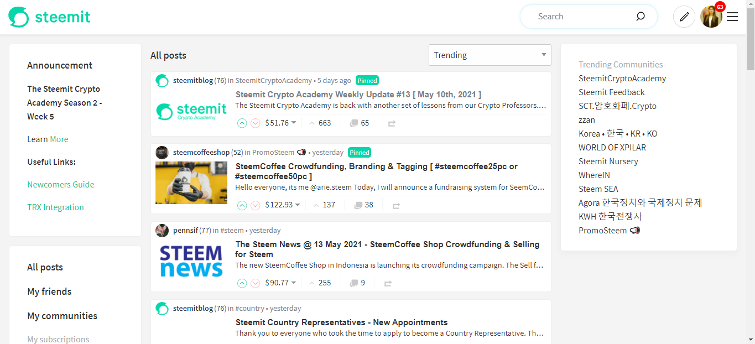Click steemitblog avatar on Crypto Academy post
Screen dimensions: 755x344
162,81
